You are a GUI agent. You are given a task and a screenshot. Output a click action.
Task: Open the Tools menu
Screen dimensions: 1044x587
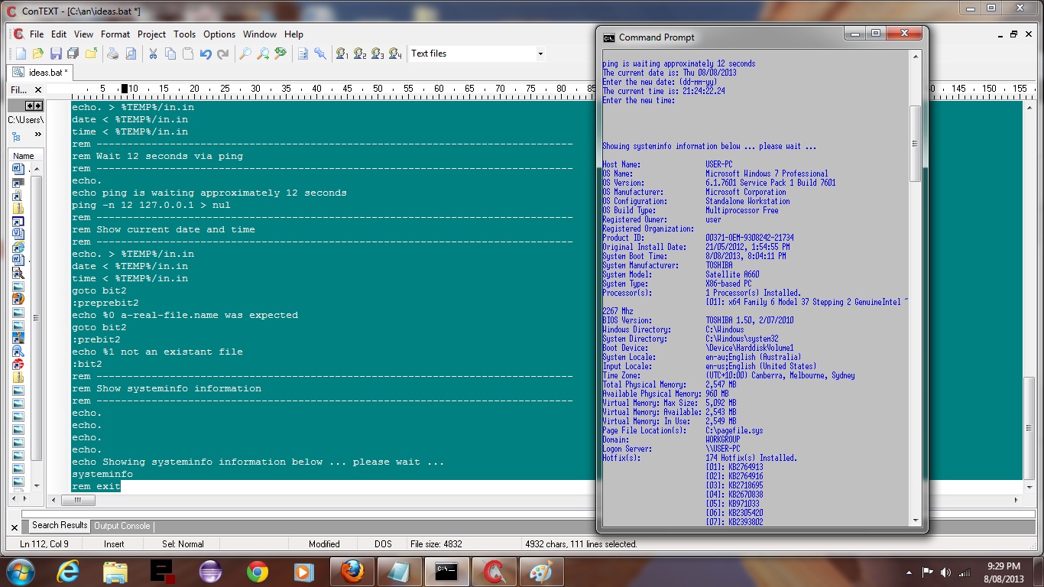(x=184, y=34)
